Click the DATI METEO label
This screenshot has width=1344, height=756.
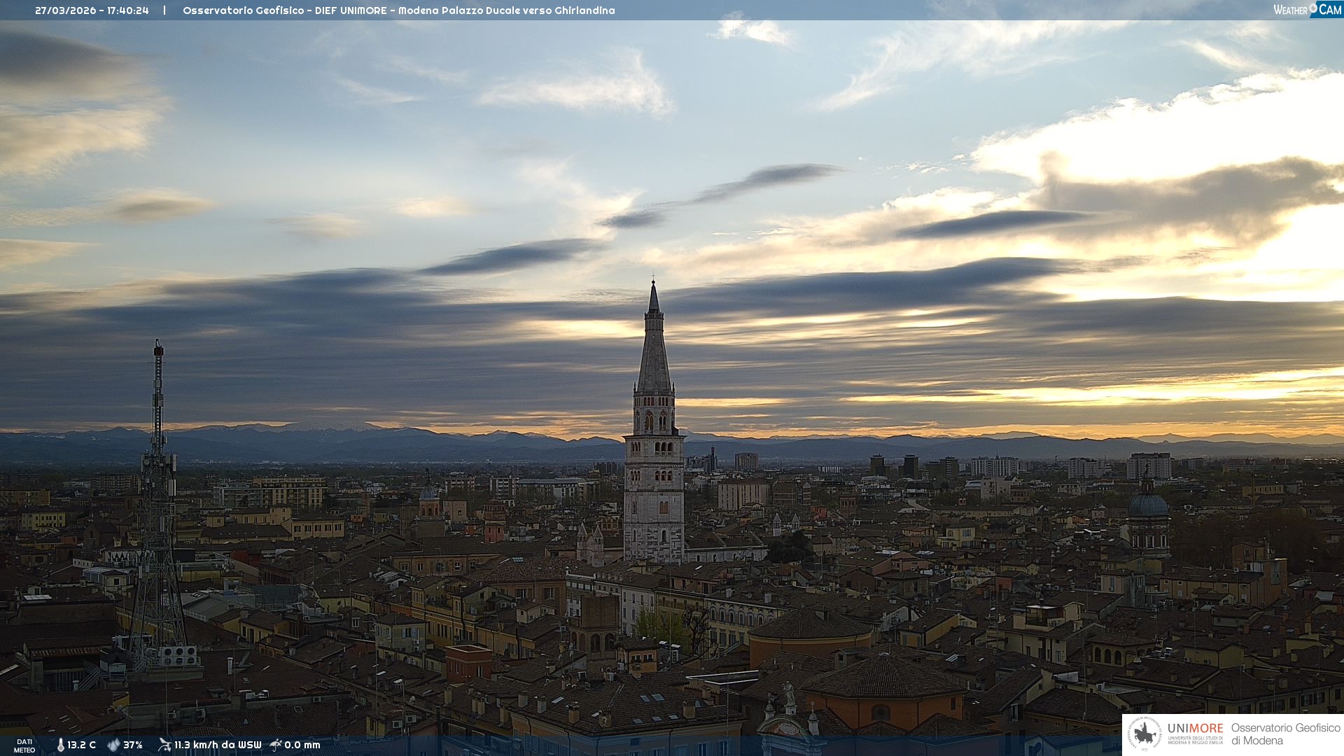coord(24,745)
